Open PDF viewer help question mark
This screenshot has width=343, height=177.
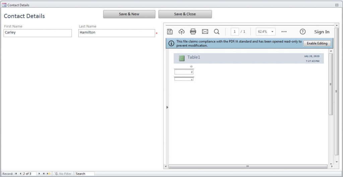[302, 32]
